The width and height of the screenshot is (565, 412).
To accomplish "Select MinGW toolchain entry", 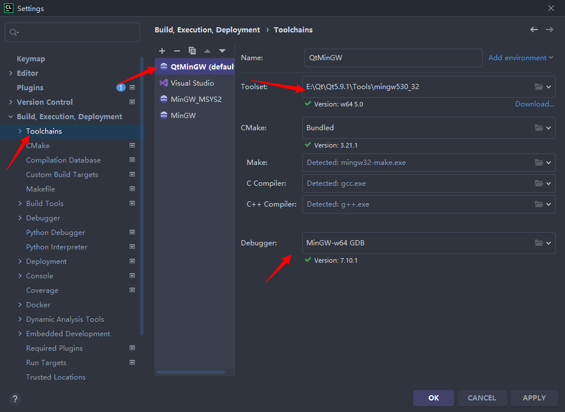I will point(195,115).
